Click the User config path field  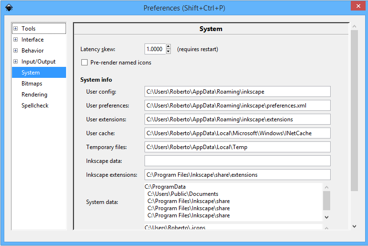point(237,92)
